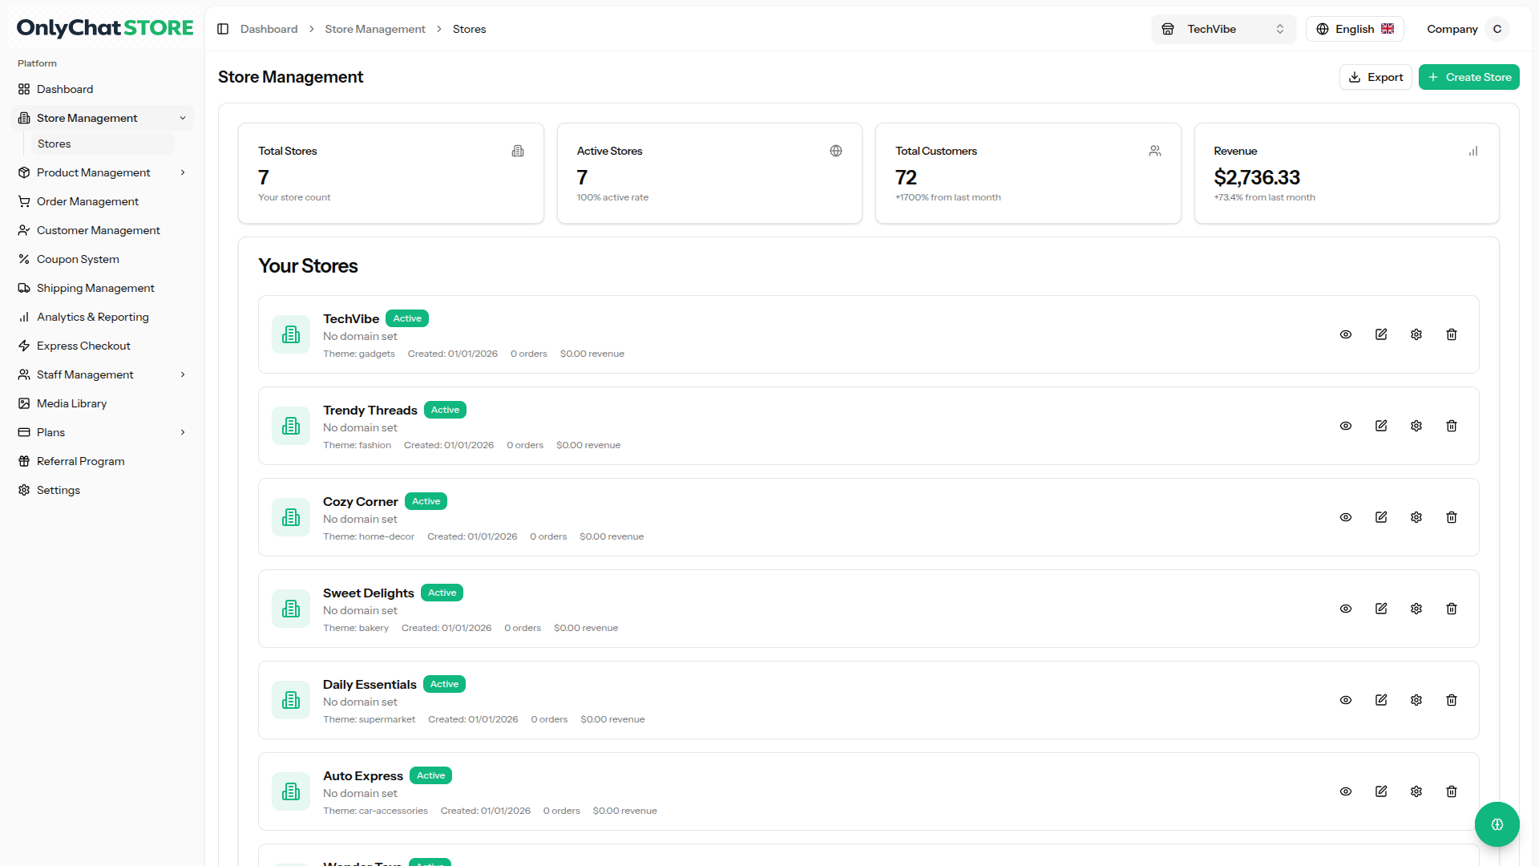Screen dimensions: 1539x866
Task: Edit the Daily Essentials store
Action: 1381,700
